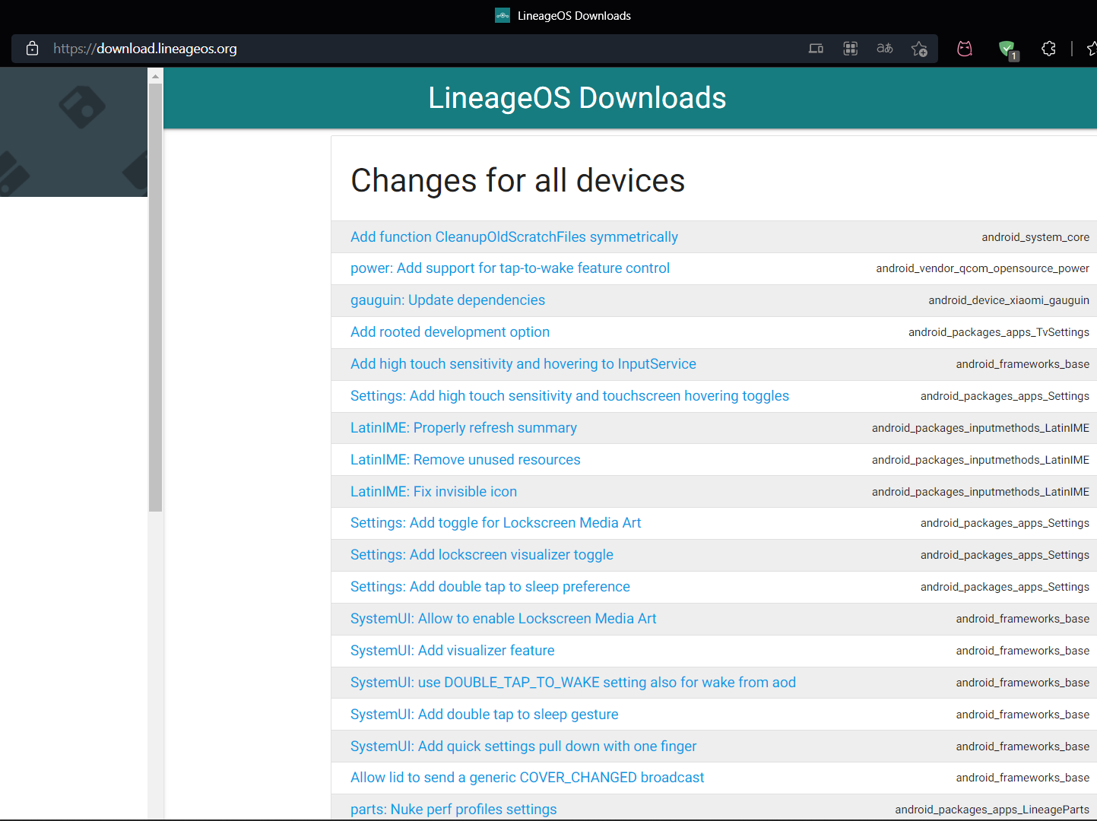Click the sidebar scrollbar up arrow
The height and width of the screenshot is (821, 1097).
point(155,76)
